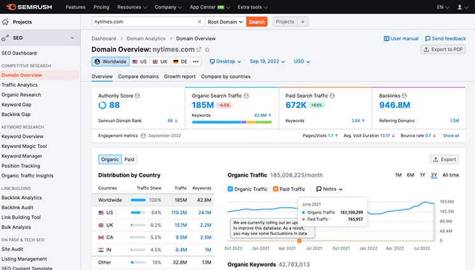The width and height of the screenshot is (475, 270).
Task: Click the Export button in chart panel
Action: (444, 160)
